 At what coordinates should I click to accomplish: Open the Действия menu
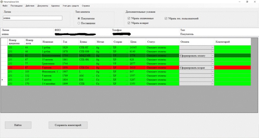click(x=30, y=6)
